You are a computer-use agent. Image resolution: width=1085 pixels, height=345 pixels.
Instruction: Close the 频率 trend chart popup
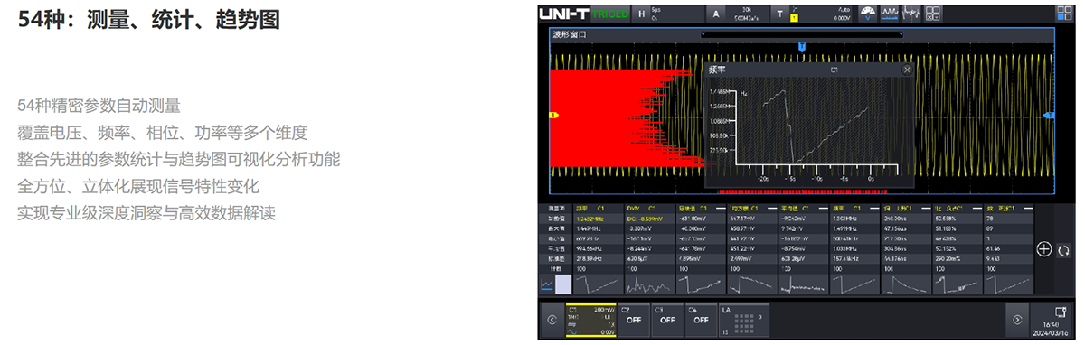click(x=907, y=70)
